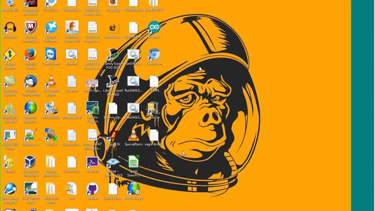Viewport: 375px width, 211px height.
Task: Select the WinSCP shortcut
Action: [x=51, y=135]
